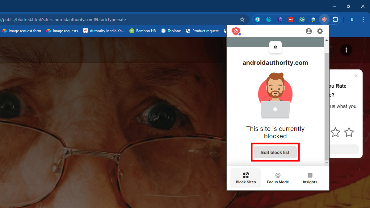Click the androidauthority.com heading text
Screen dimensions: 370x208
tap(275, 63)
